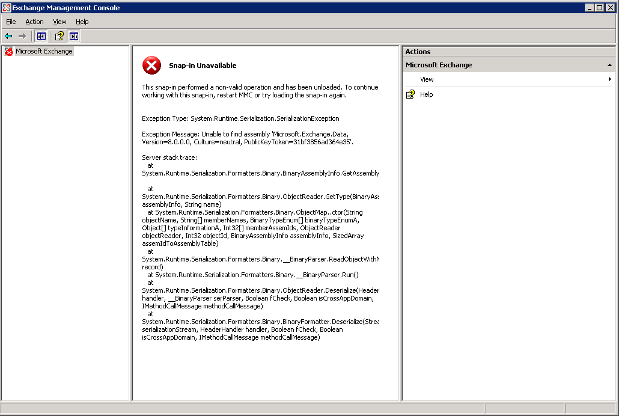This screenshot has width=619, height=416.
Task: Open the Help menu
Action: (82, 22)
